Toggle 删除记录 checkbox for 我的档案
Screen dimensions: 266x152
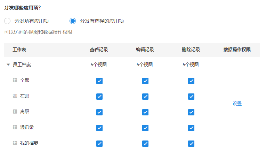[191, 144]
